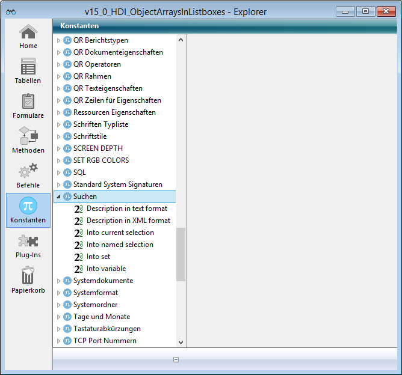The height and width of the screenshot is (375, 402).
Task: Expand the Systemdokumente node
Action: tap(58, 281)
